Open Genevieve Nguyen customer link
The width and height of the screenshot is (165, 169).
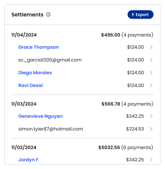tap(40, 116)
